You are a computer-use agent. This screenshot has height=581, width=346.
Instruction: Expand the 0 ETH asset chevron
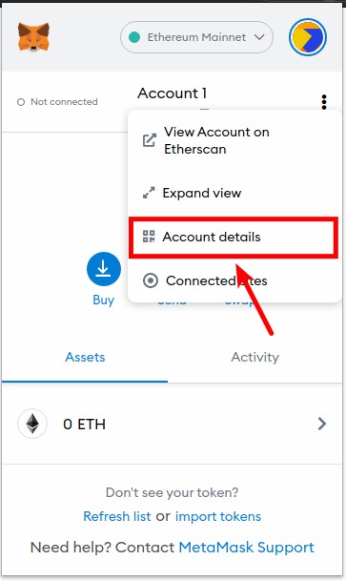click(x=322, y=424)
